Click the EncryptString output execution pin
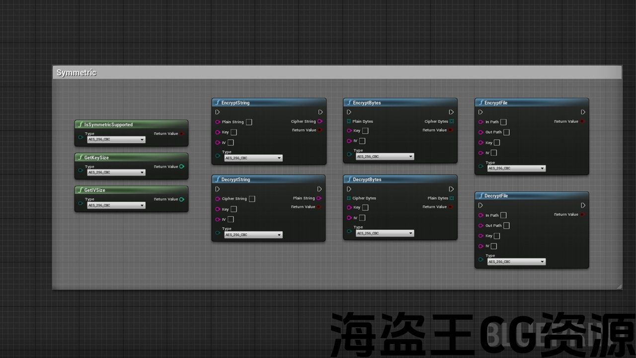Screen dimensions: 636x358 pyautogui.click(x=320, y=112)
